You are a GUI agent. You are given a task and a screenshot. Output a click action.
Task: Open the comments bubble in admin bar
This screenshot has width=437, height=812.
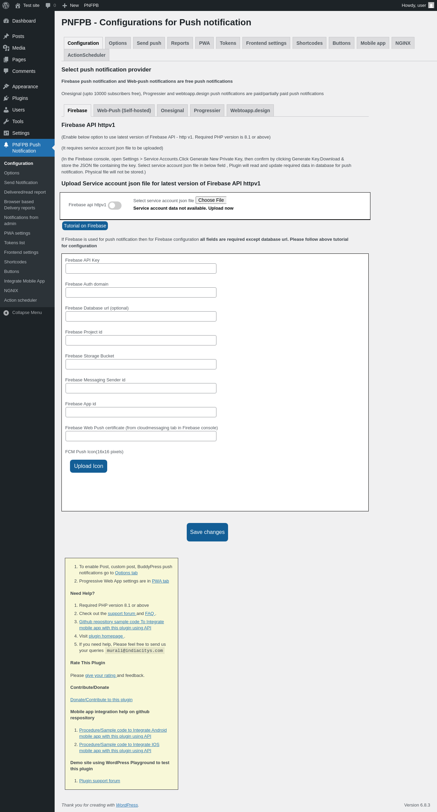click(x=48, y=5)
